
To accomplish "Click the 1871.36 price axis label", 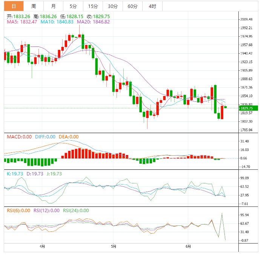I will tap(246, 87).
